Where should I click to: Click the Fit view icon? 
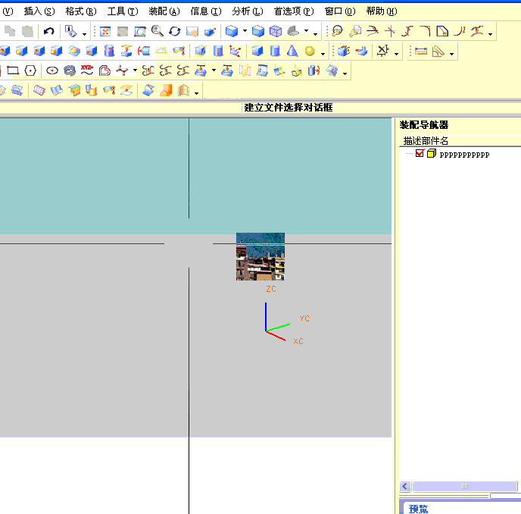(105, 32)
